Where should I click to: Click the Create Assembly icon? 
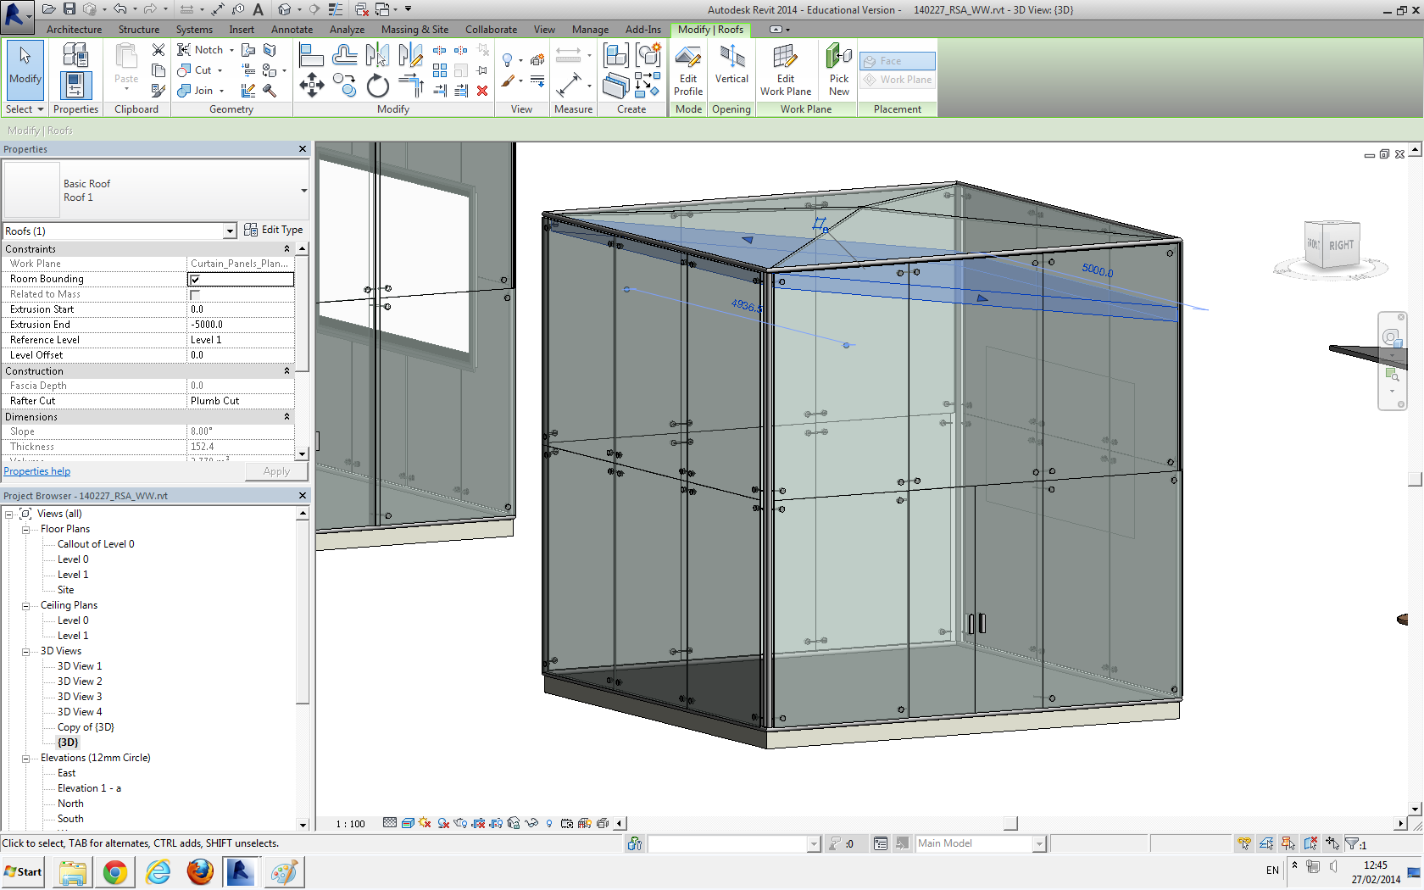[616, 55]
